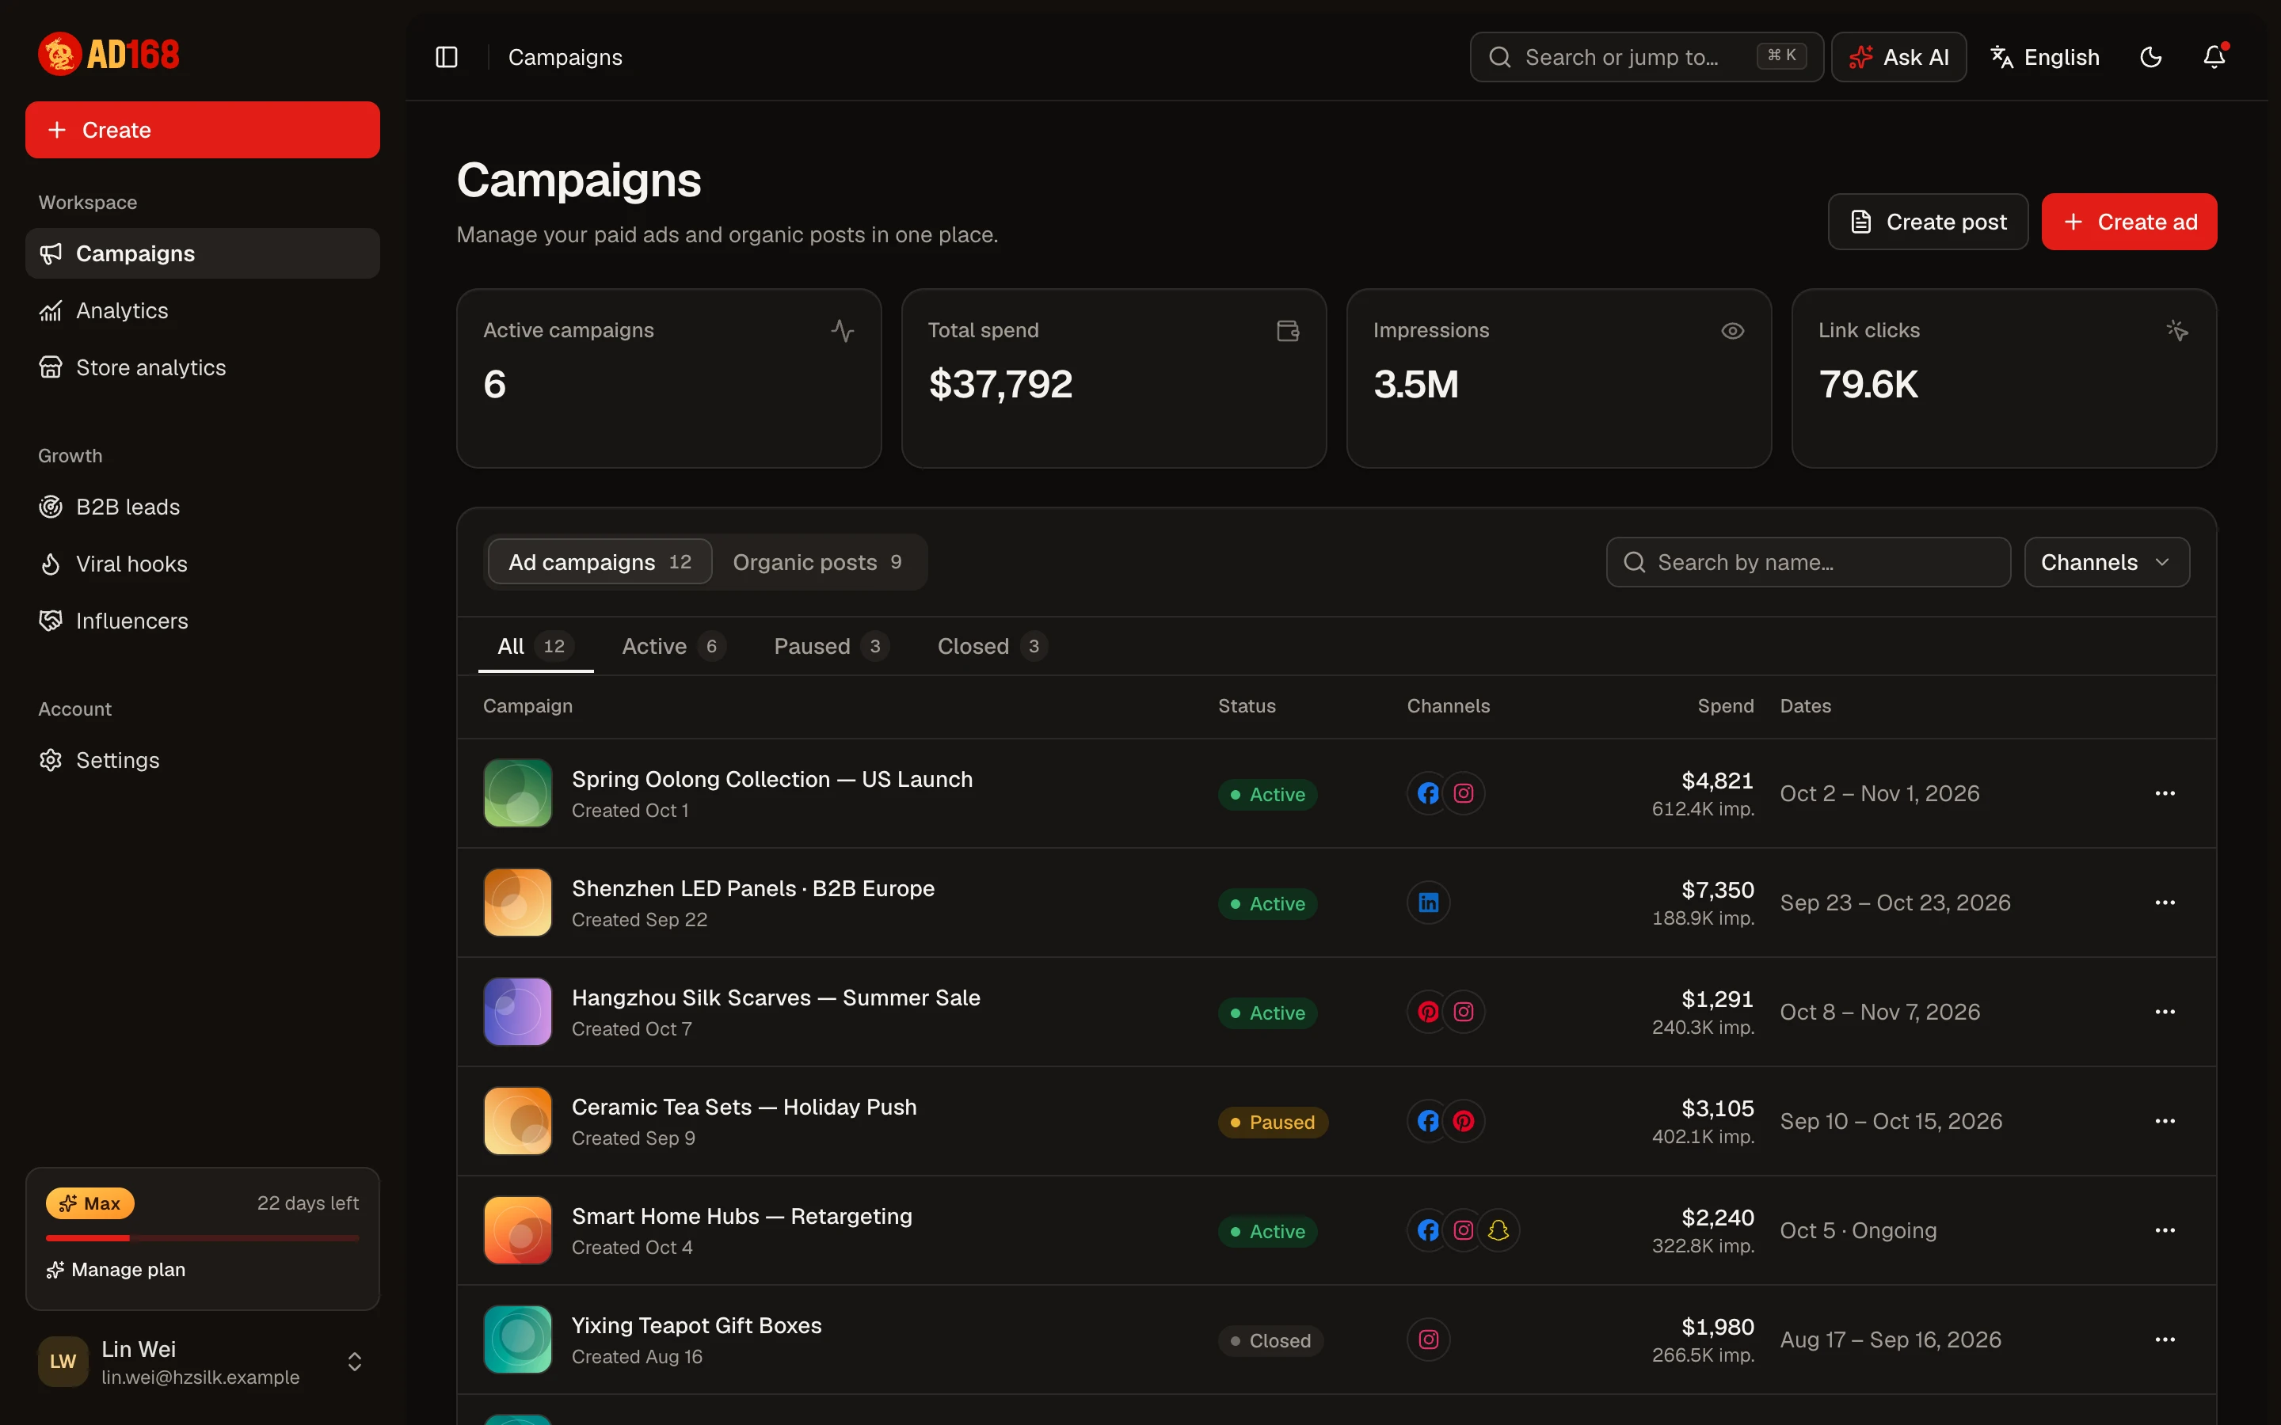
Task: Click Snapchat icon in Smart Home Hubs row
Action: [1498, 1231]
